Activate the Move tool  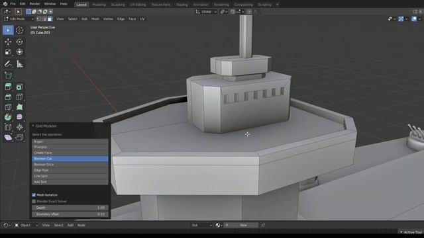pos(8,42)
